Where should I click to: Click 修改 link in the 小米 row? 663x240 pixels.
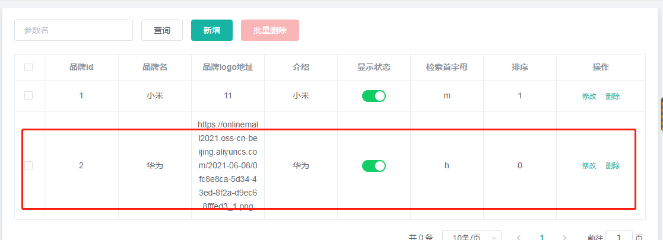(x=589, y=96)
